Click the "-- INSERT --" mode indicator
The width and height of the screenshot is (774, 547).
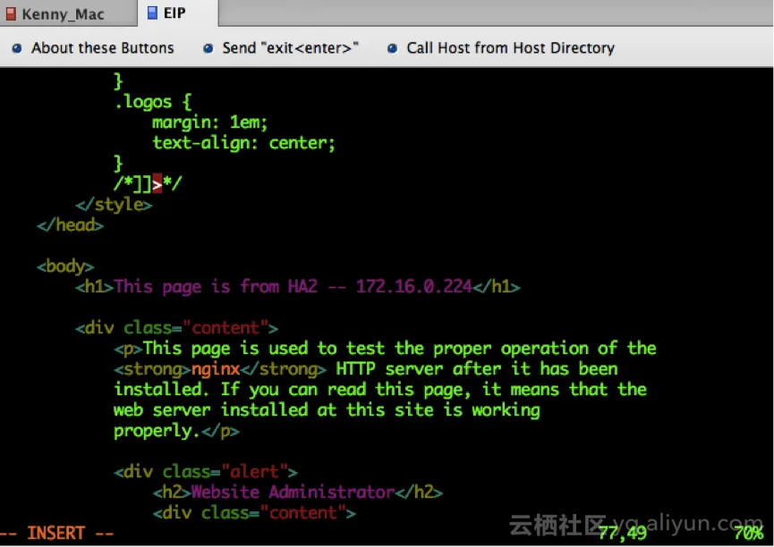pyautogui.click(x=56, y=534)
